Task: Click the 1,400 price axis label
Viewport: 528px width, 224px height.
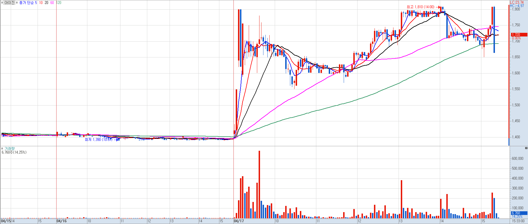Action: tap(516, 137)
